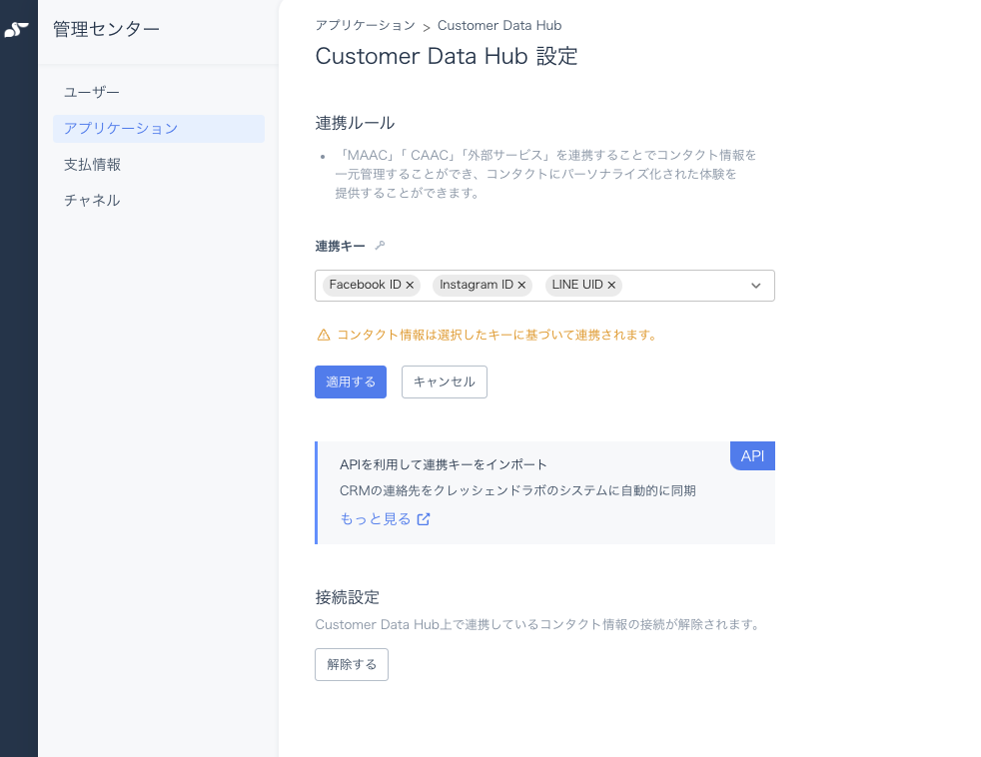981x757 pixels.
Task: Click the logo icon in the dark sidebar
Action: (x=17, y=30)
